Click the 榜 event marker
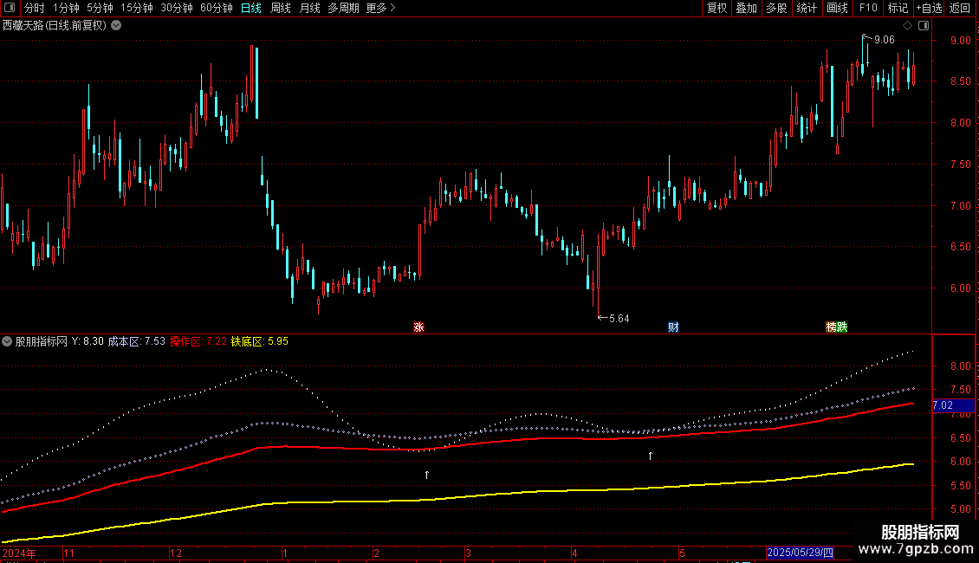Screen dimensions: 979x563 coord(831,327)
